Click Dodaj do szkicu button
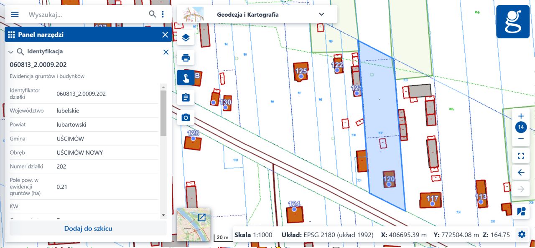Viewport: 535px width, 248px height. [x=88, y=228]
